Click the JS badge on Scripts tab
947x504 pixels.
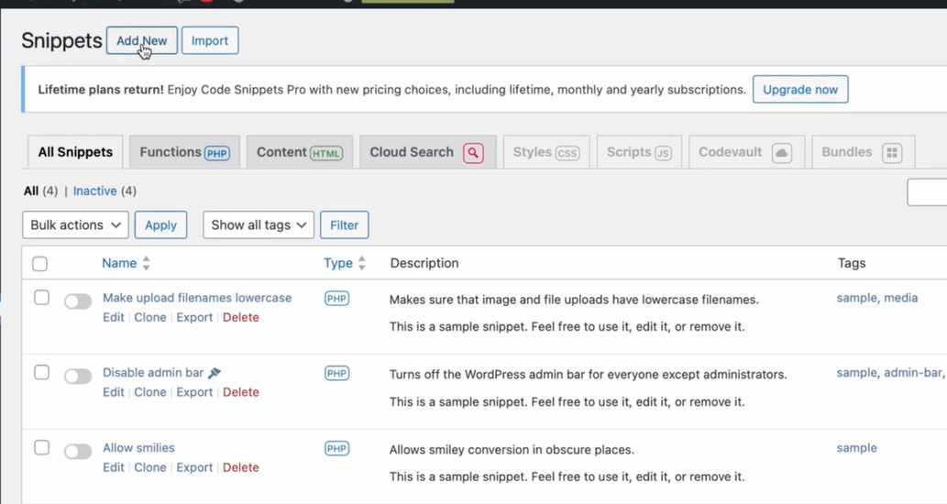coord(663,153)
